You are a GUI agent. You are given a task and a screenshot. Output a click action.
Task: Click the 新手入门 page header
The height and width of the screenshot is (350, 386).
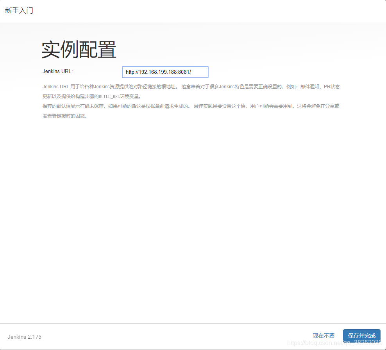19,11
